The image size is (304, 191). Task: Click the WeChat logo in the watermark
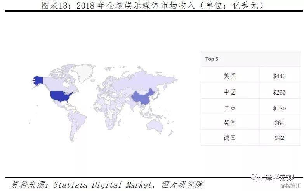257,178
